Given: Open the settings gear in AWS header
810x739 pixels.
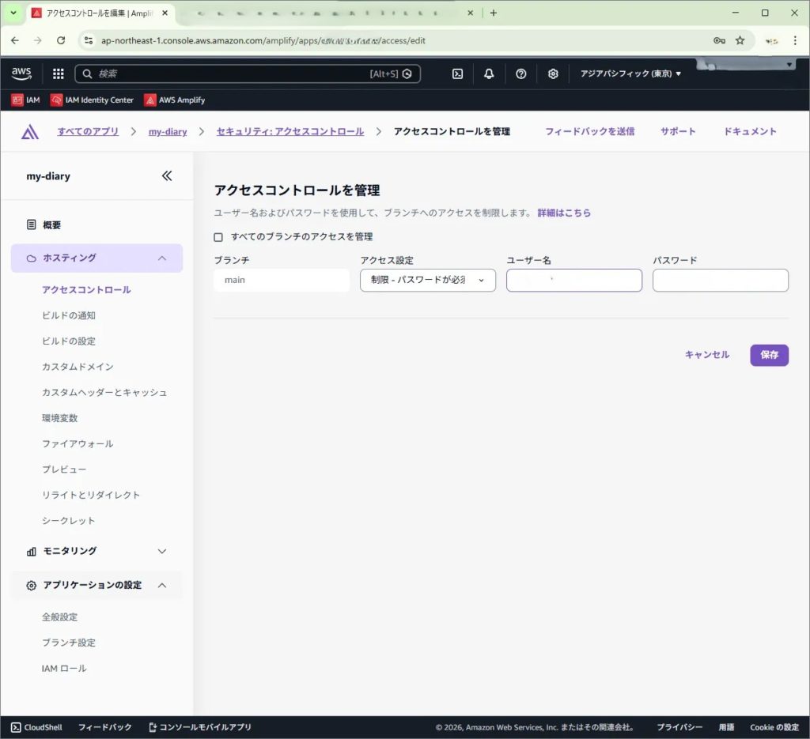Looking at the screenshot, I should 553,74.
